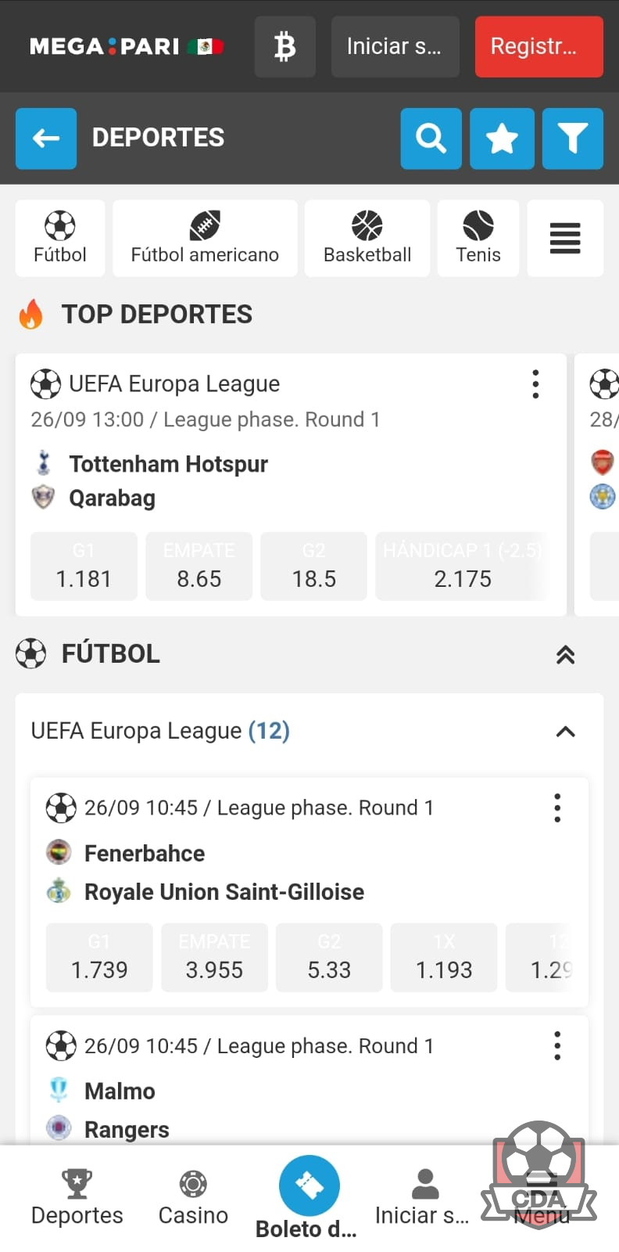Viewport: 619px width, 1252px height.
Task: Go back with the blue arrow button
Action: click(x=46, y=139)
